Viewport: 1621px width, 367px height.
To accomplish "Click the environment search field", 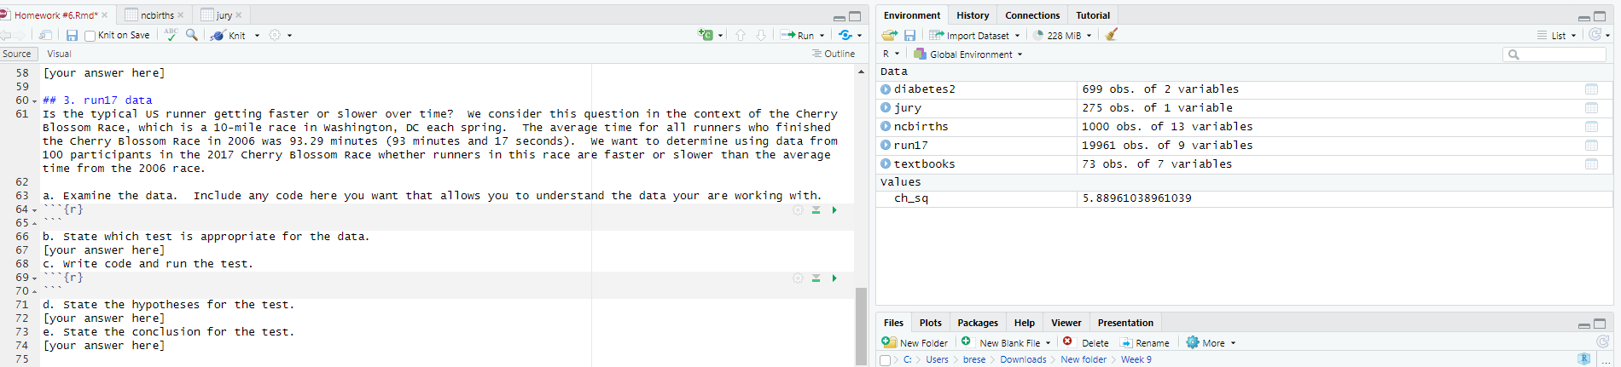I will [x=1554, y=54].
